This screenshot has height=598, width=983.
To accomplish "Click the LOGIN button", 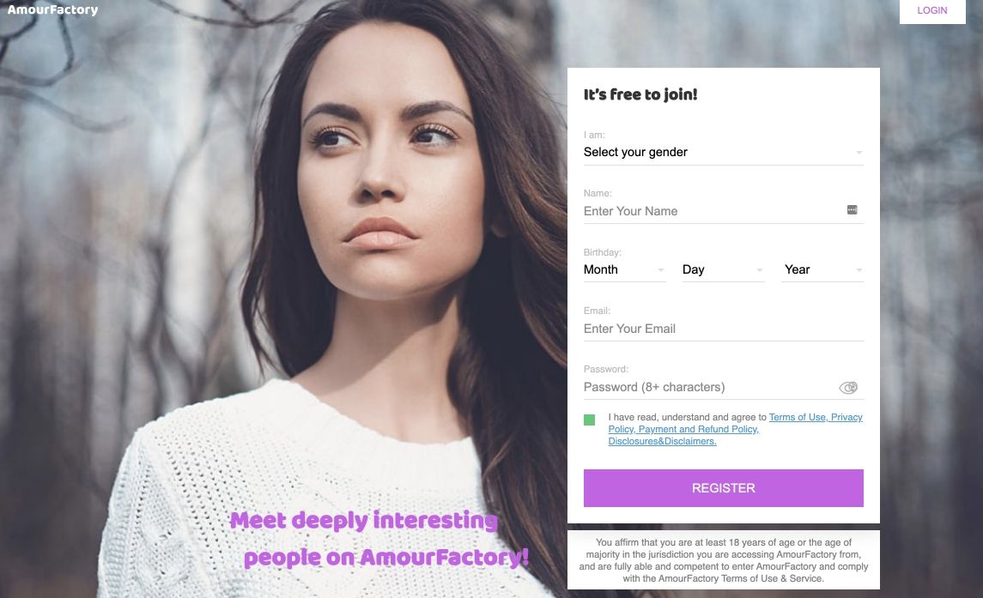I will [932, 10].
